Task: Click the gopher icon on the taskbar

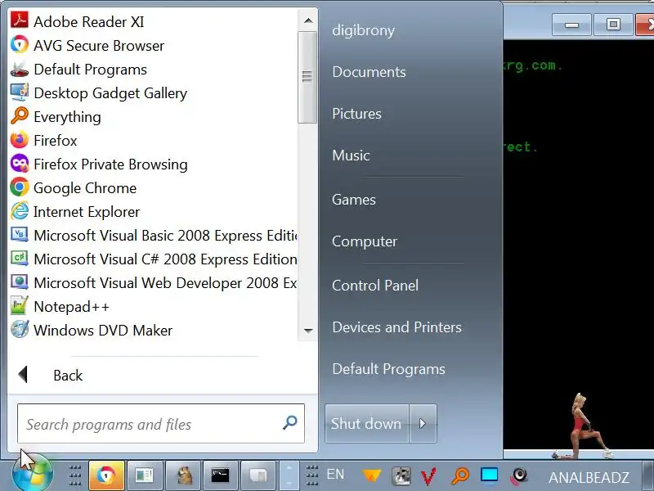Action: point(184,475)
